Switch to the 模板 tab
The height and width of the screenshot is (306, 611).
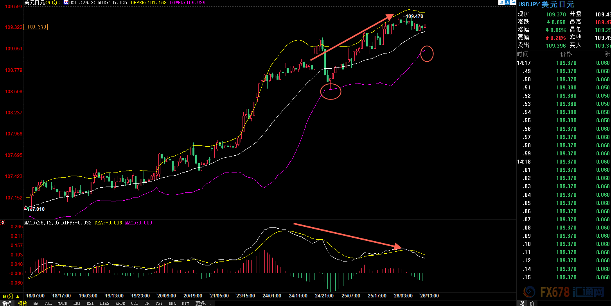[x=22, y=303]
